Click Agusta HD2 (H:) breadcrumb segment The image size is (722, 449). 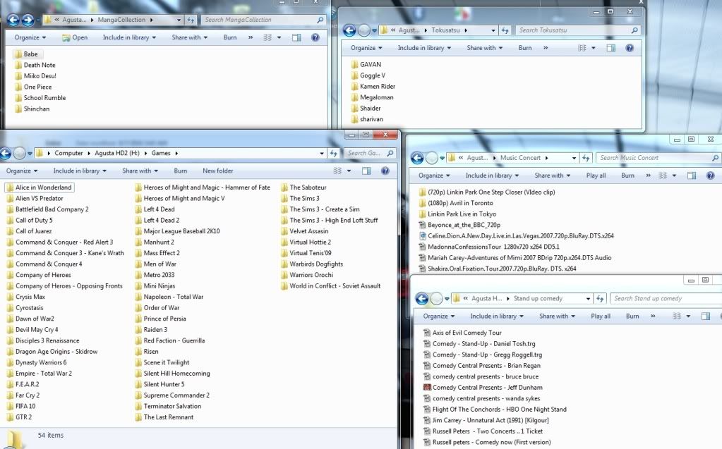[117, 153]
